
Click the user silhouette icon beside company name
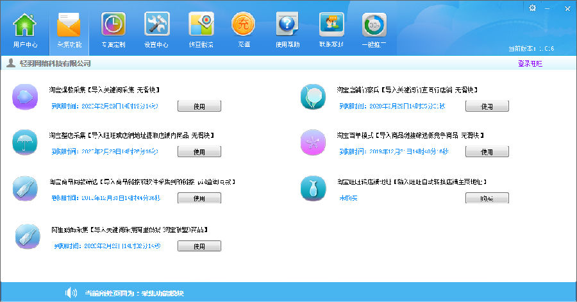pyautogui.click(x=11, y=63)
